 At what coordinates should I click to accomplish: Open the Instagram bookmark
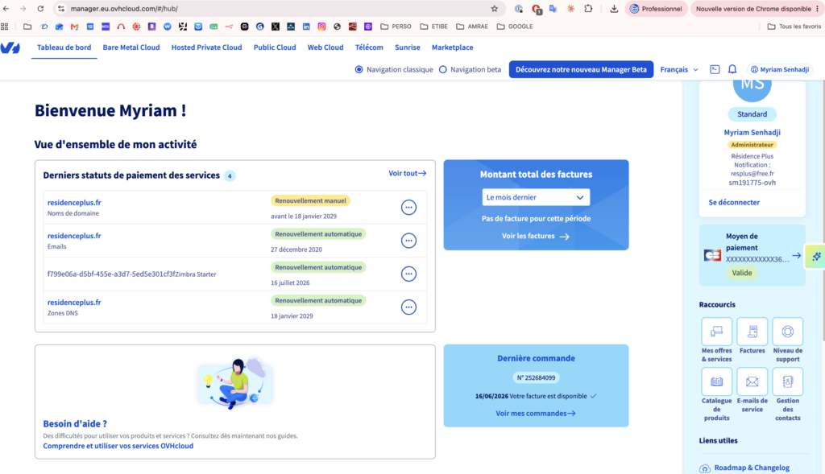[x=321, y=27]
